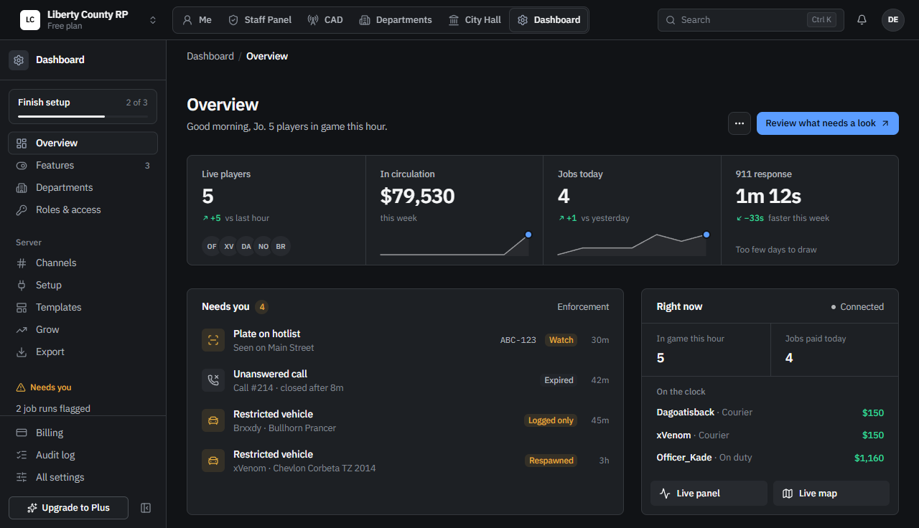
Task: Click the BR player avatar
Action: click(281, 246)
